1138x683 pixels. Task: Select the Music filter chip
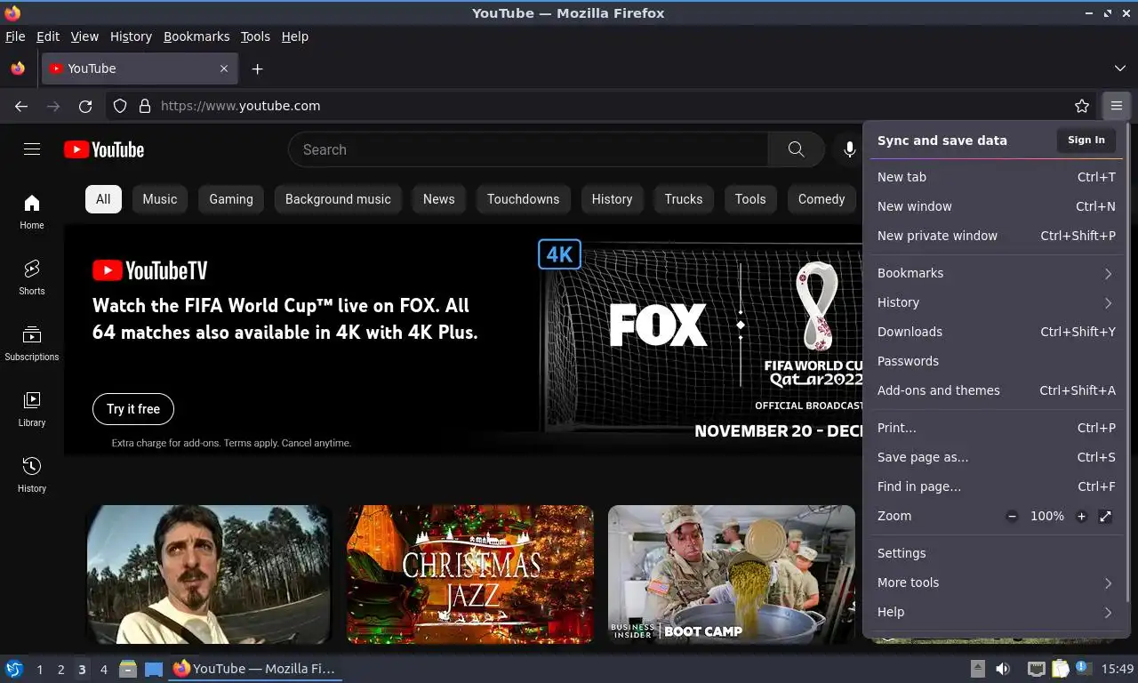coord(160,199)
